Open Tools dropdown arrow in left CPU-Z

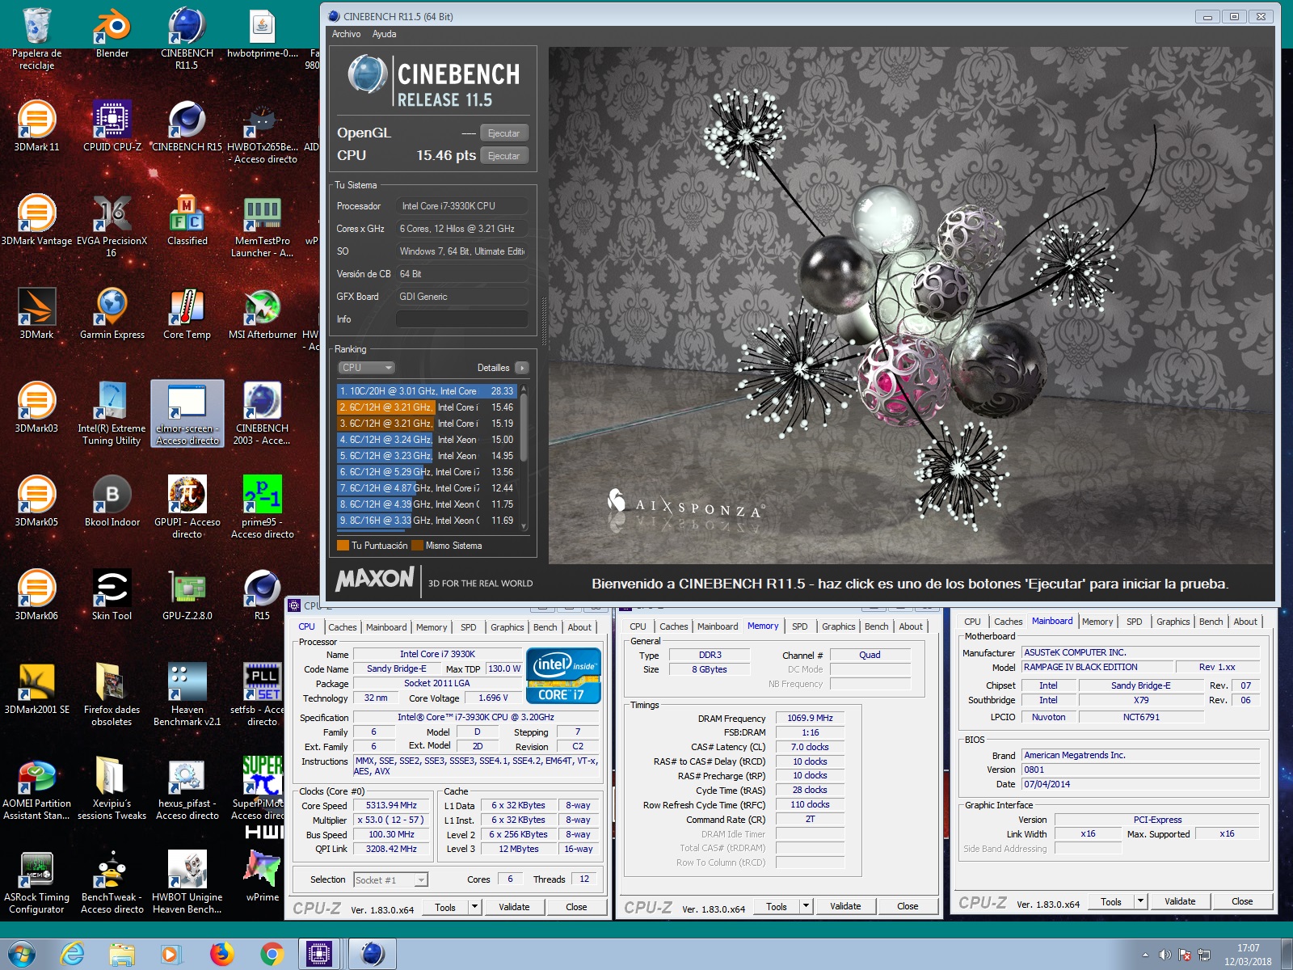coord(475,907)
